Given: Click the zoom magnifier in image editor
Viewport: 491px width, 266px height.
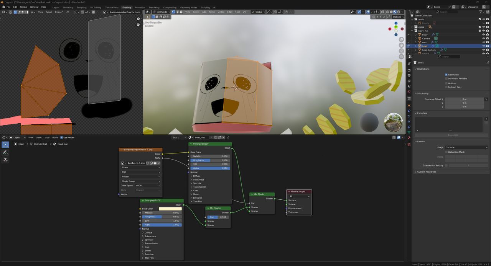Looking at the screenshot, I should pyautogui.click(x=138, y=19).
